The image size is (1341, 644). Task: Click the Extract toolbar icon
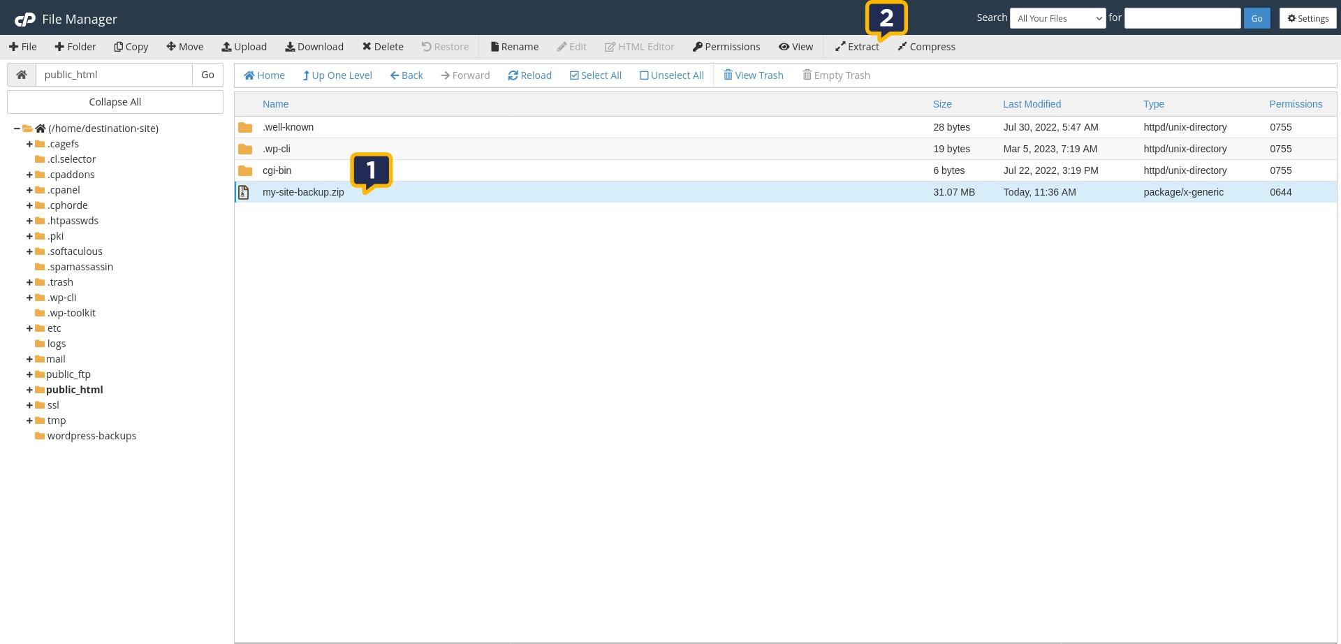click(840, 47)
